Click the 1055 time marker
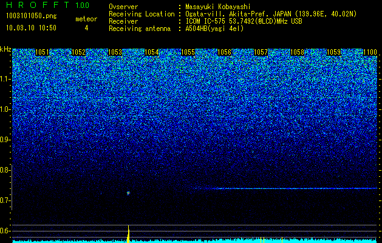The width and height of the screenshot is (382, 243). coord(188,52)
